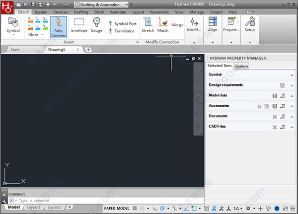298x214 pixels.
Task: Click the Documents delete X icon
Action: pos(275,117)
